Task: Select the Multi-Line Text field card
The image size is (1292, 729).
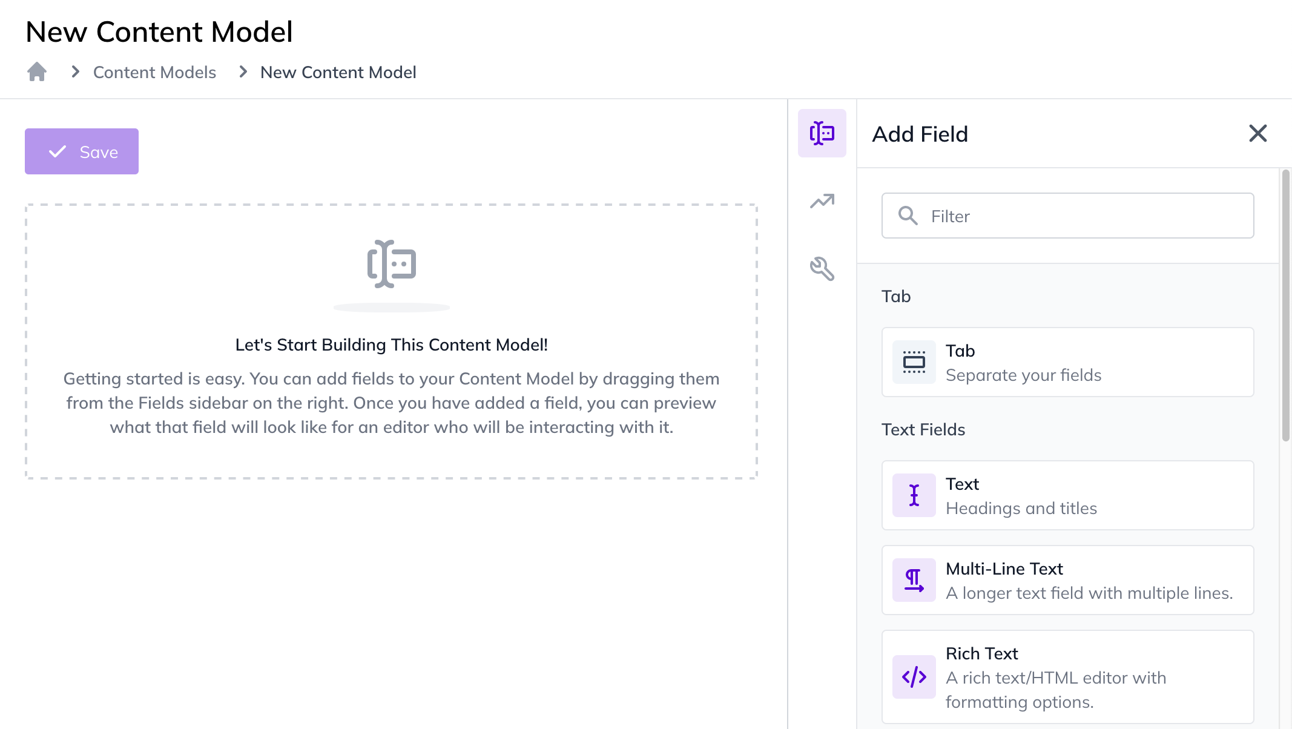Action: click(1067, 580)
